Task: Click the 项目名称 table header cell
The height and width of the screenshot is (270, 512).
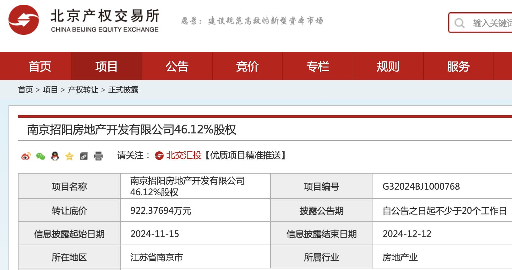Action: [69, 186]
